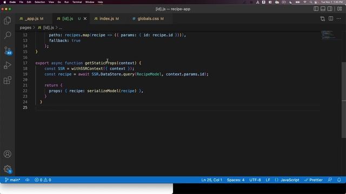Open the Terminal menu
Viewport: 346px width, 194px height.
pyautogui.click(x=77, y=2)
